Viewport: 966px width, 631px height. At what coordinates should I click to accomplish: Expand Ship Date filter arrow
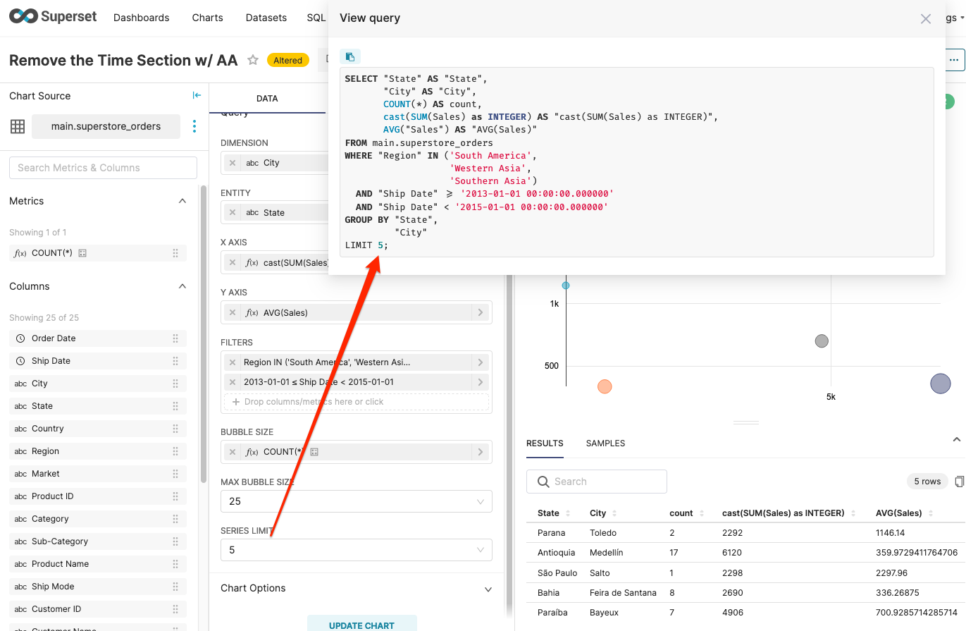click(481, 382)
